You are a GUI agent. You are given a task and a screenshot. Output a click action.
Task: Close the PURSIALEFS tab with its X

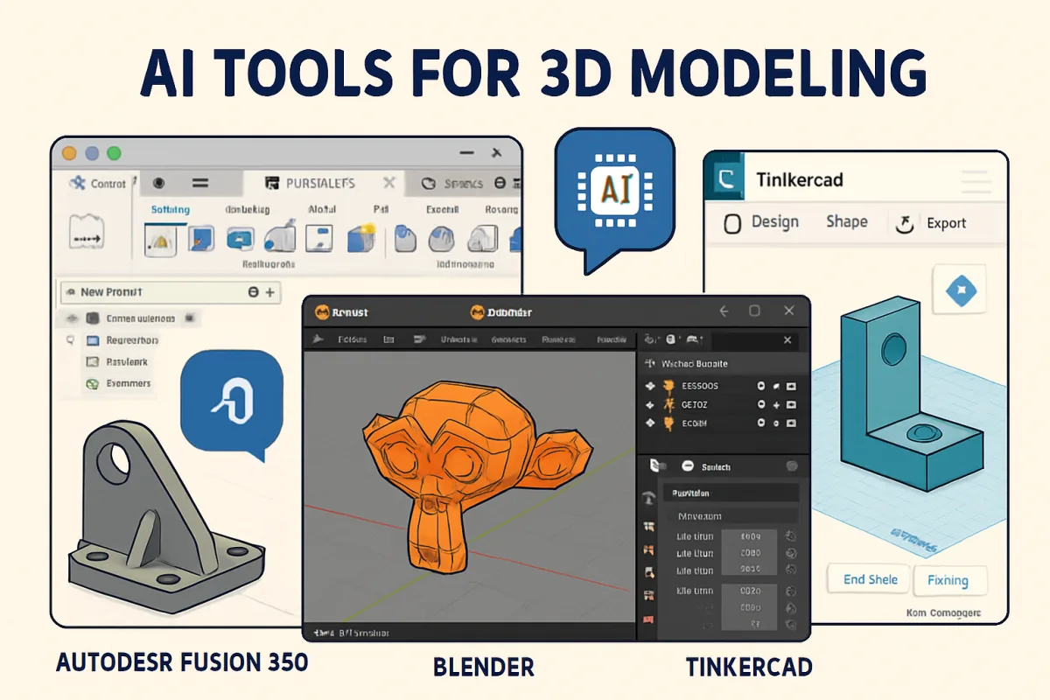[x=389, y=183]
